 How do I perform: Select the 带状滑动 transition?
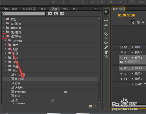coord(50,92)
